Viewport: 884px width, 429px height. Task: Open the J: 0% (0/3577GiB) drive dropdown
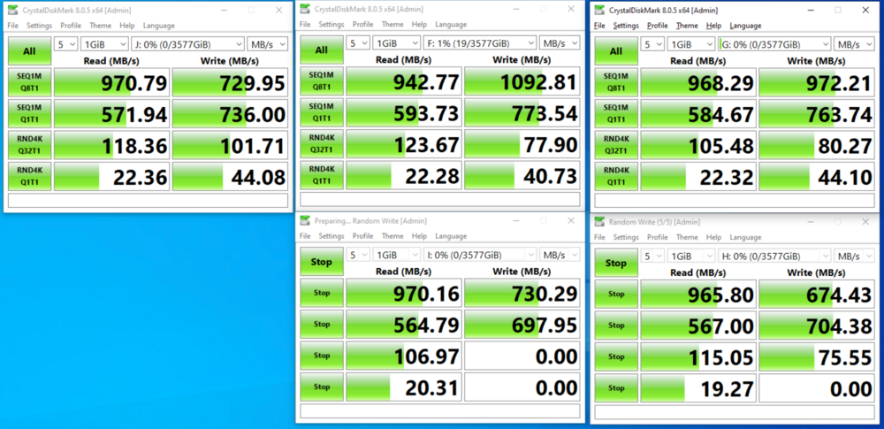coord(187,44)
